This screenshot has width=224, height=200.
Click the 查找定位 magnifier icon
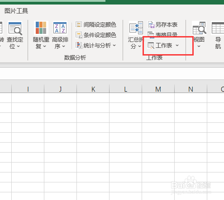click(x=15, y=28)
